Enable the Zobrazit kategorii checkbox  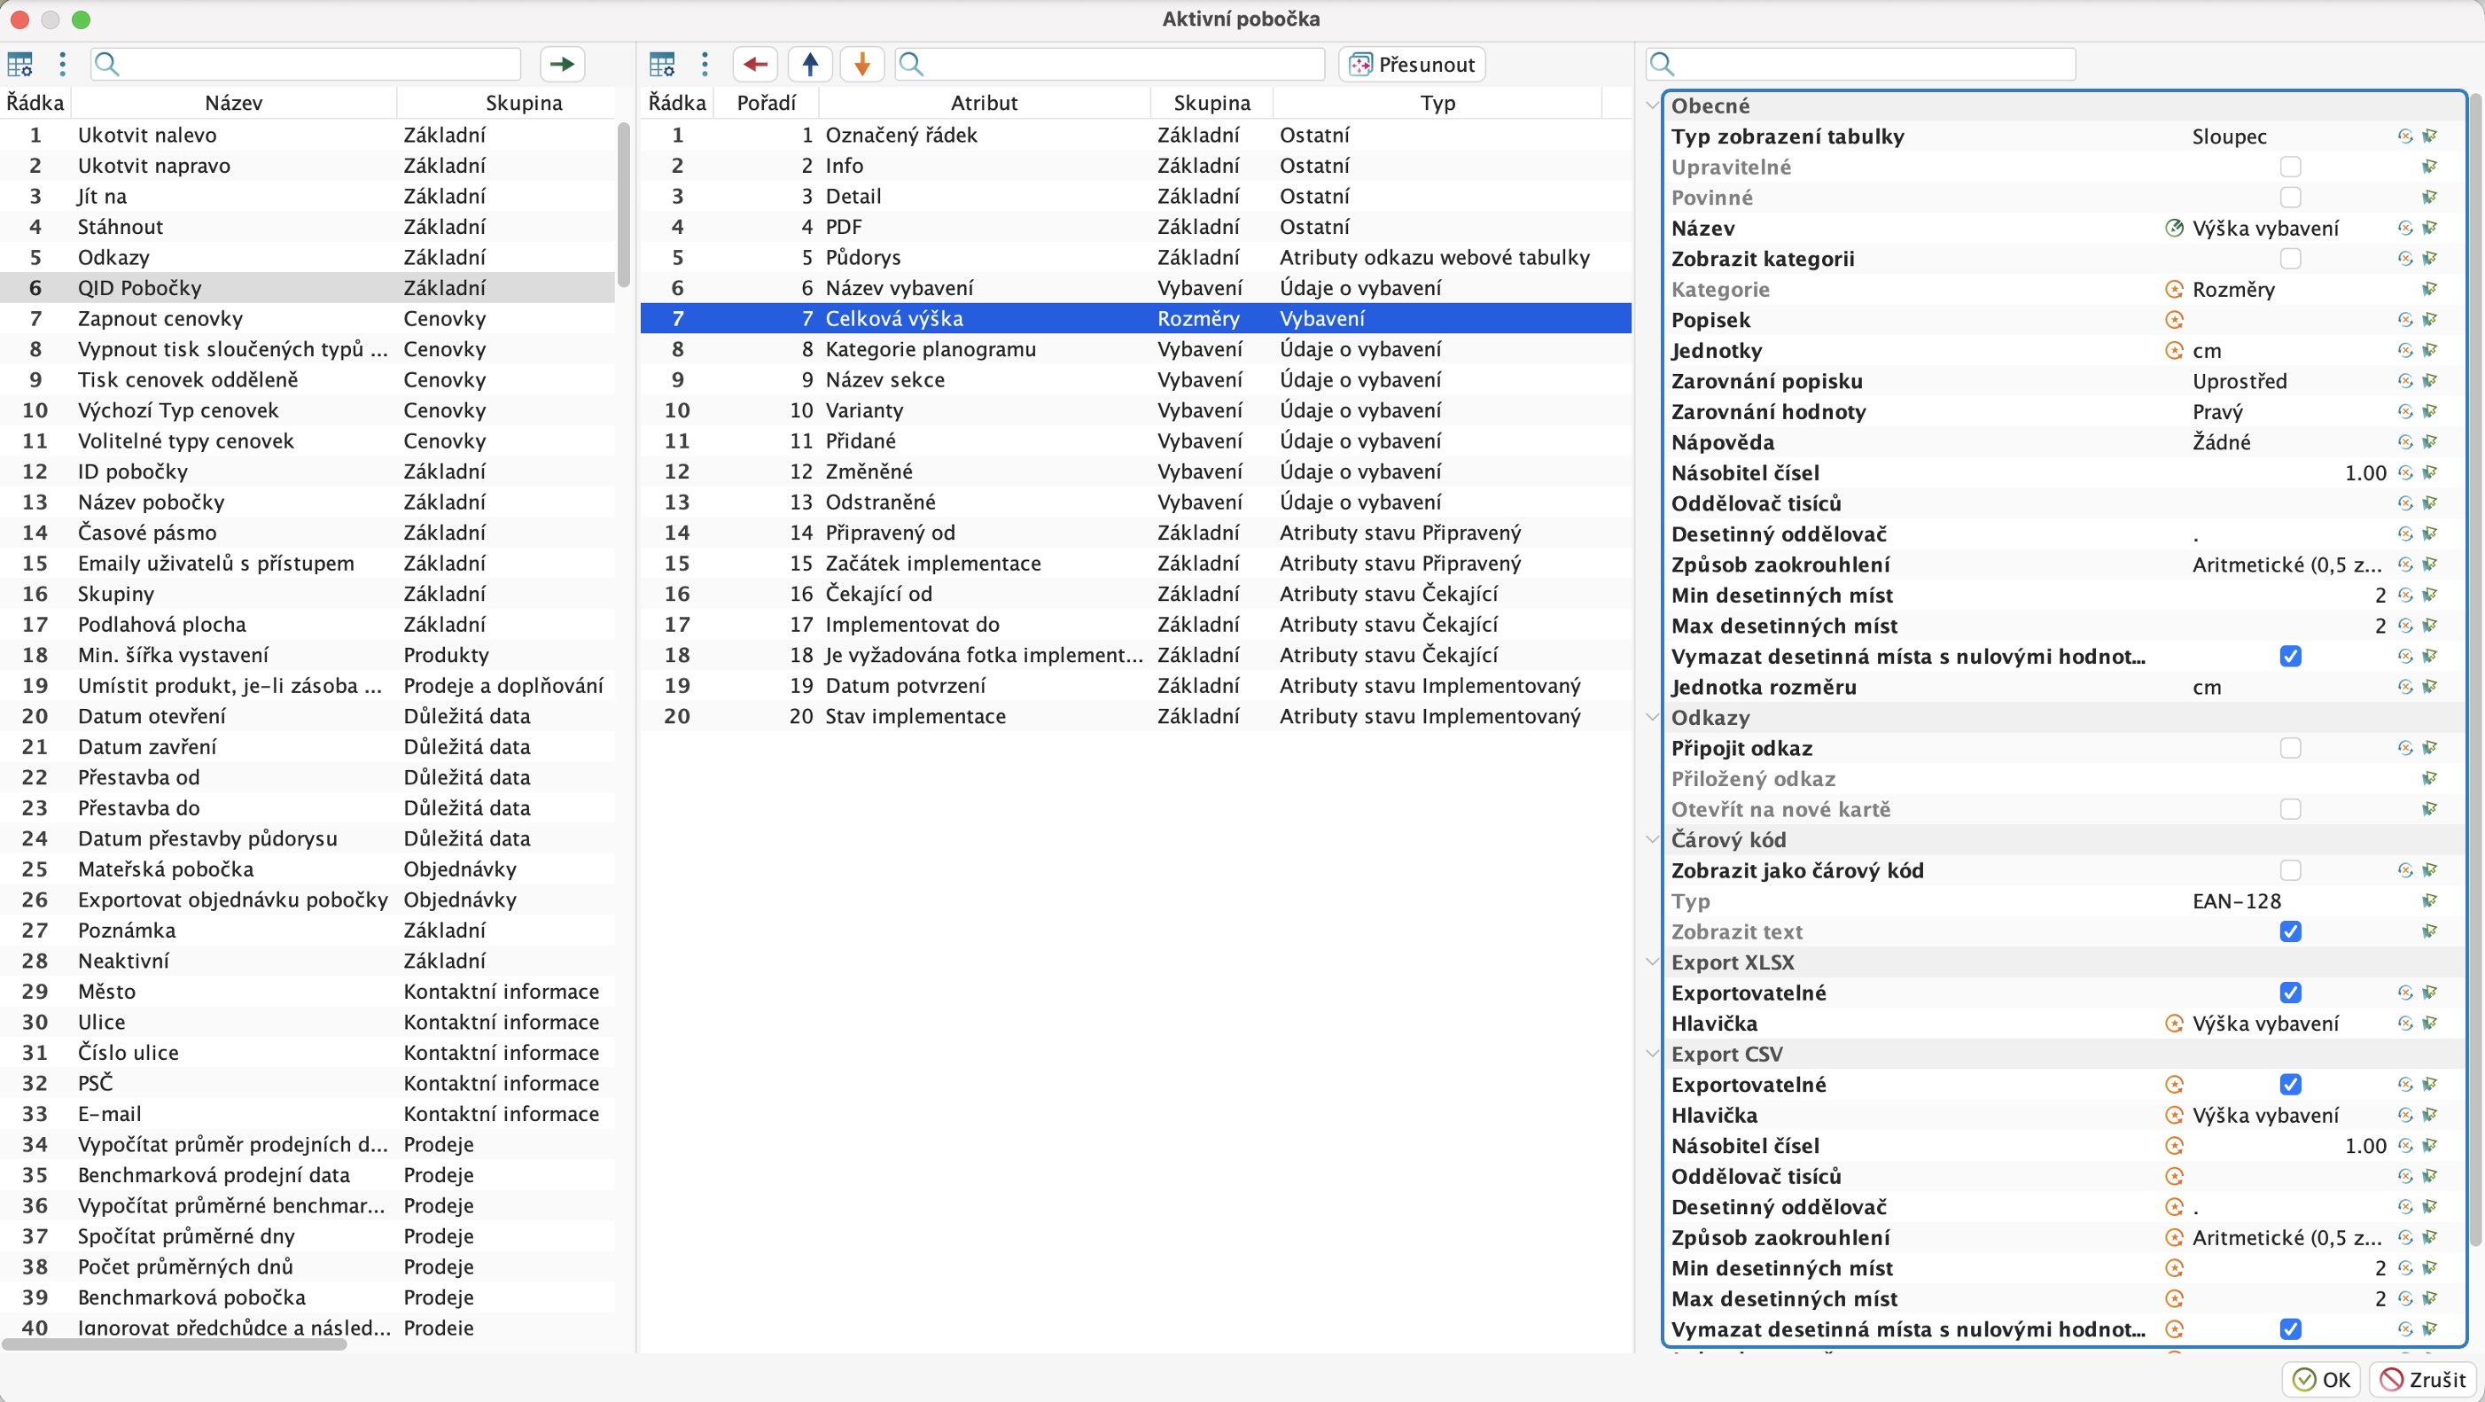[2290, 259]
